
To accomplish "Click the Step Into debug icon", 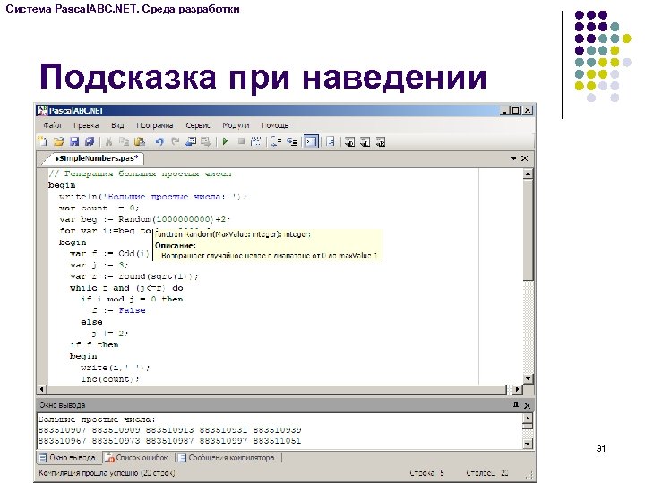I will pyautogui.click(x=292, y=141).
